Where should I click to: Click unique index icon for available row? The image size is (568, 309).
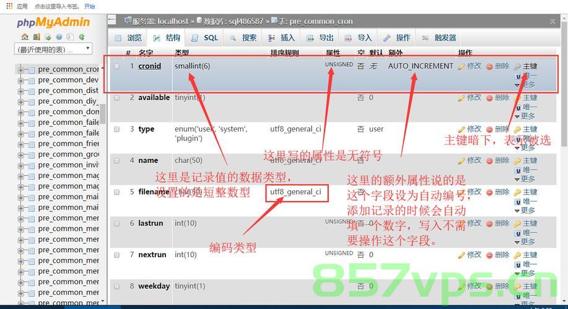tap(518, 108)
